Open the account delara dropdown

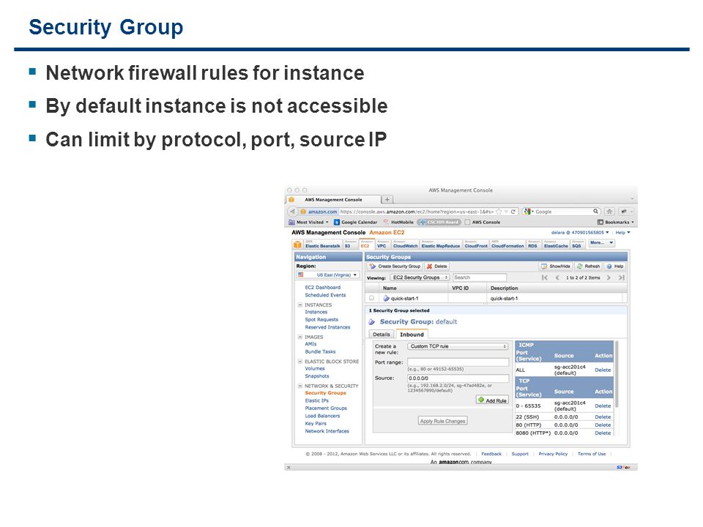[x=580, y=233]
